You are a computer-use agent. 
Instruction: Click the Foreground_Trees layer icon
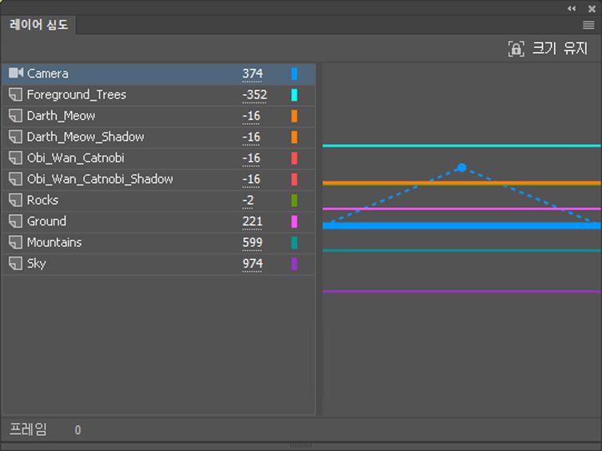click(x=15, y=94)
